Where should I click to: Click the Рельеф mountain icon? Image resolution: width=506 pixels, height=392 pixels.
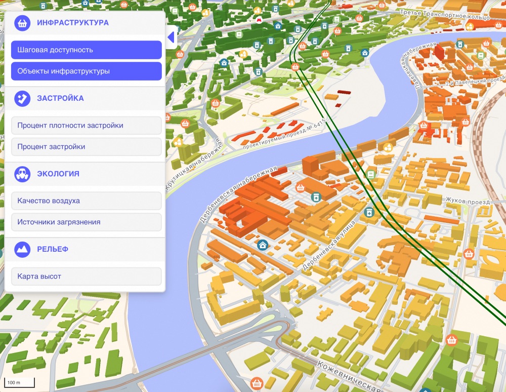click(22, 249)
